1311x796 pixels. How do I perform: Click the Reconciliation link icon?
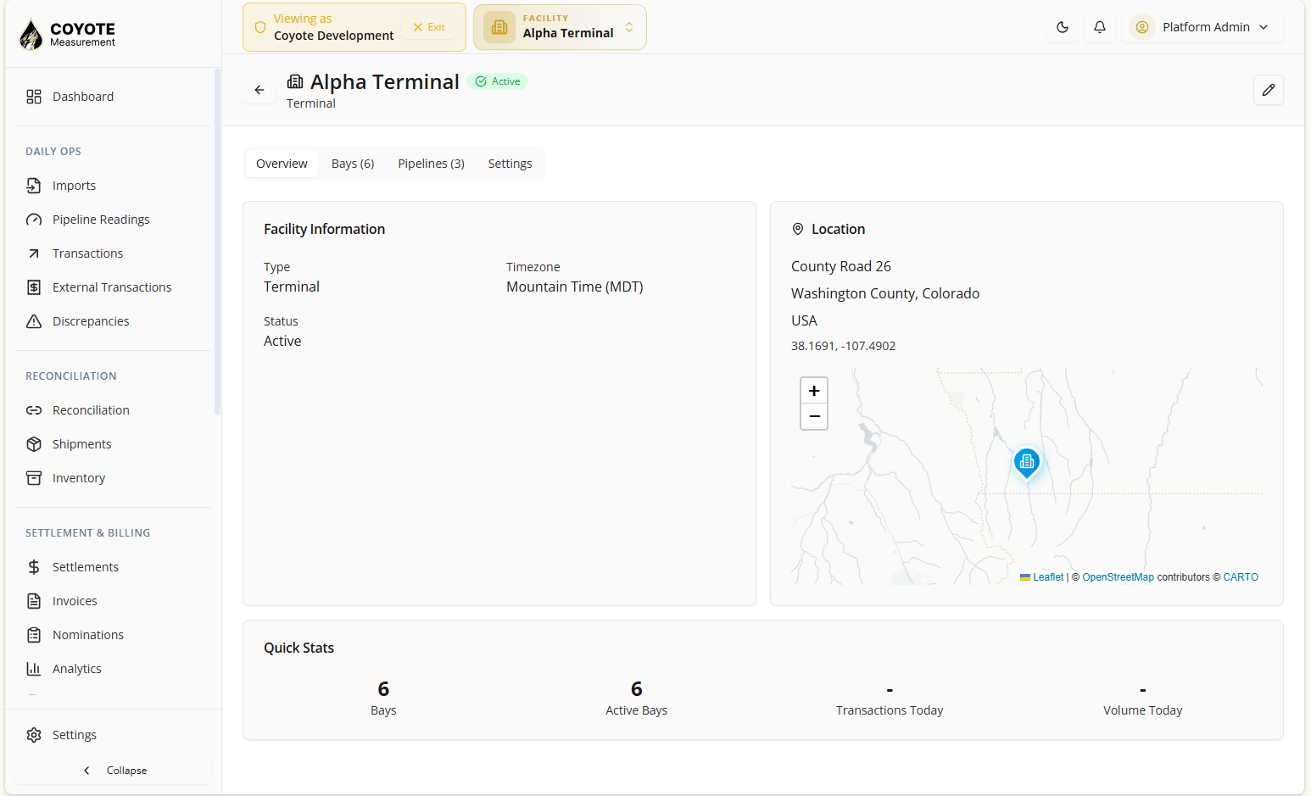pos(34,410)
